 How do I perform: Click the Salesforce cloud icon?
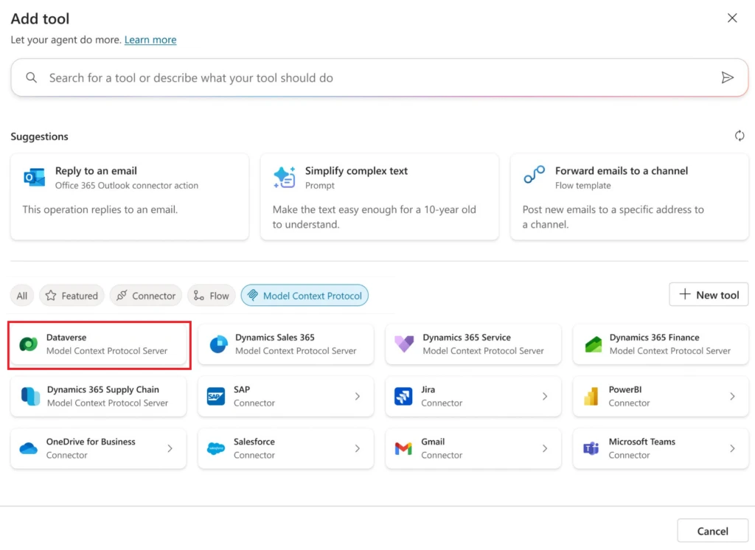[216, 448]
